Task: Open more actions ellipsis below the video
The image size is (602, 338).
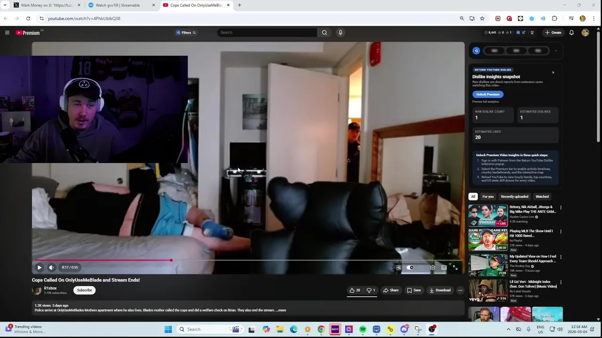Action: click(460, 290)
